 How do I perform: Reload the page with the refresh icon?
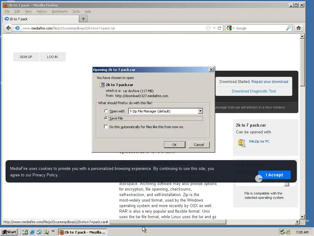(x=220, y=28)
